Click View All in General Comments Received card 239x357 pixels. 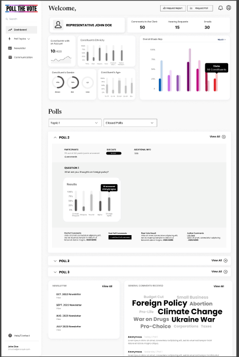pos(219,286)
